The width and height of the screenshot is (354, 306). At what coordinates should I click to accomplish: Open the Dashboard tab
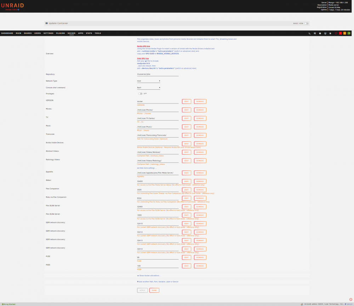[x=7, y=33]
